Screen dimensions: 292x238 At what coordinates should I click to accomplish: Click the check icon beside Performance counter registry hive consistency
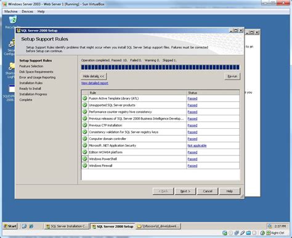[84, 112]
